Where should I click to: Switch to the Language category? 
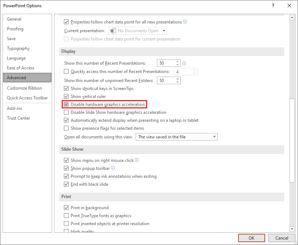coord(27,58)
